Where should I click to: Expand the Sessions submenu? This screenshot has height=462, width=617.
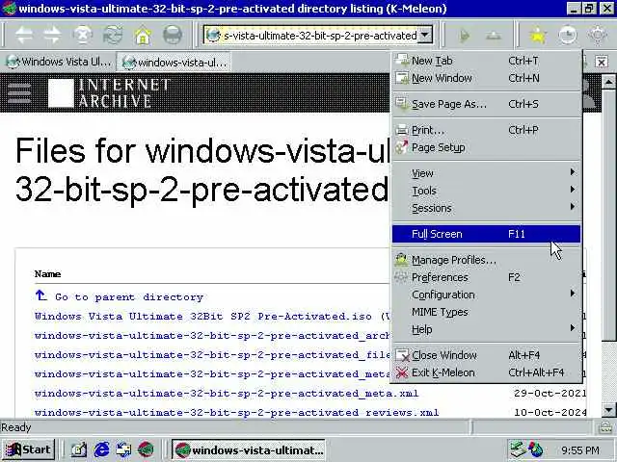tap(486, 208)
